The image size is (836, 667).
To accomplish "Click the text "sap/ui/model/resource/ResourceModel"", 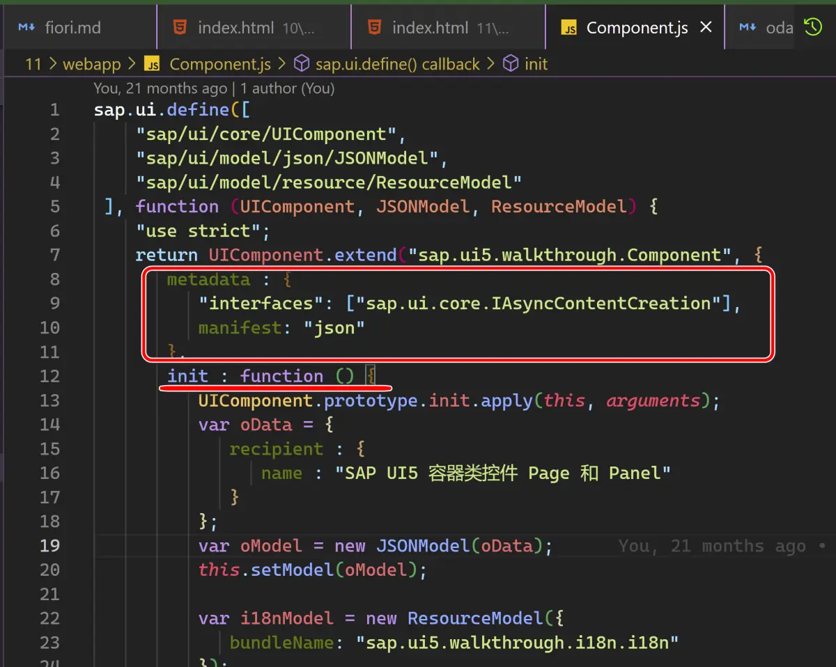I will (x=329, y=182).
